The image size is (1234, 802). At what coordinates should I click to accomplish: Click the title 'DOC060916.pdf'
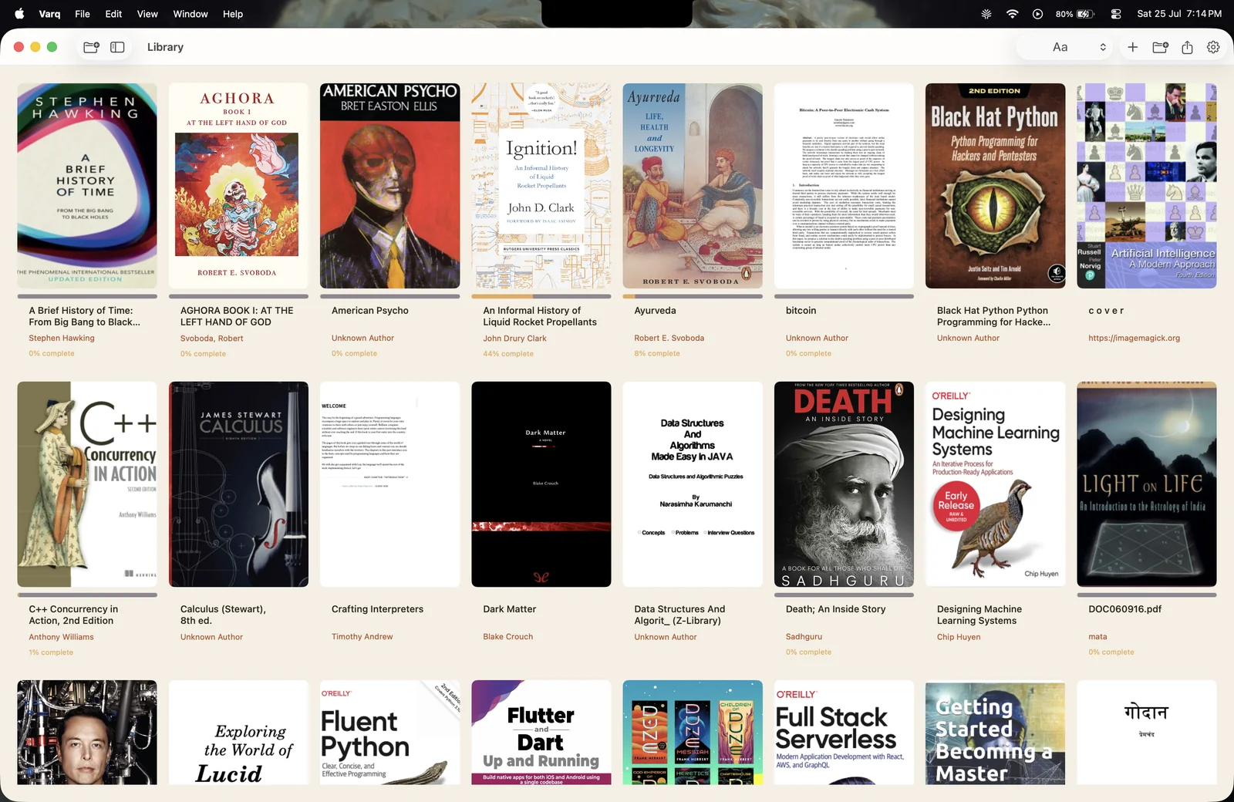coord(1124,609)
